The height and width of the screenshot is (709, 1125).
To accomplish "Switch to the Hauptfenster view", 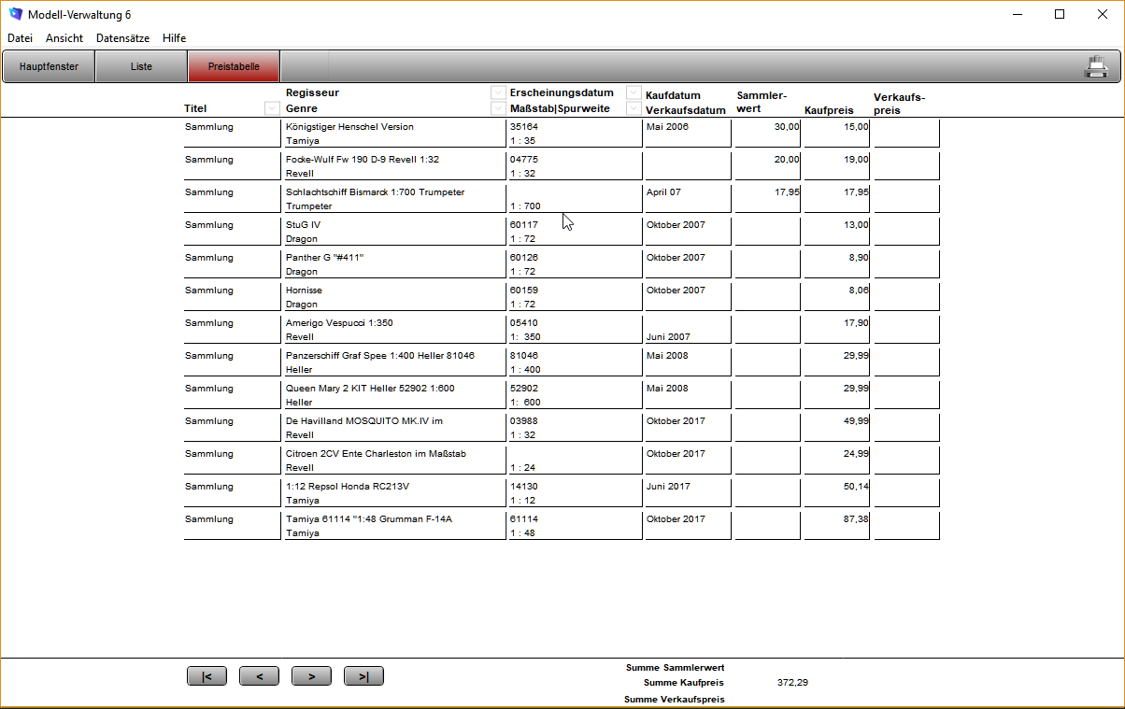I will [49, 66].
